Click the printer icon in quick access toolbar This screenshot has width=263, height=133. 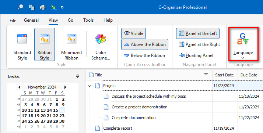[43, 7]
